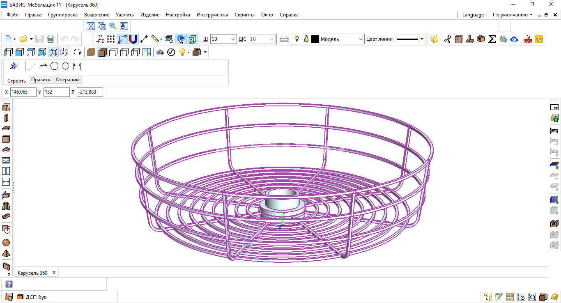Click the Open folder icon
Viewport: 561px width, 303px height.
click(x=23, y=39)
